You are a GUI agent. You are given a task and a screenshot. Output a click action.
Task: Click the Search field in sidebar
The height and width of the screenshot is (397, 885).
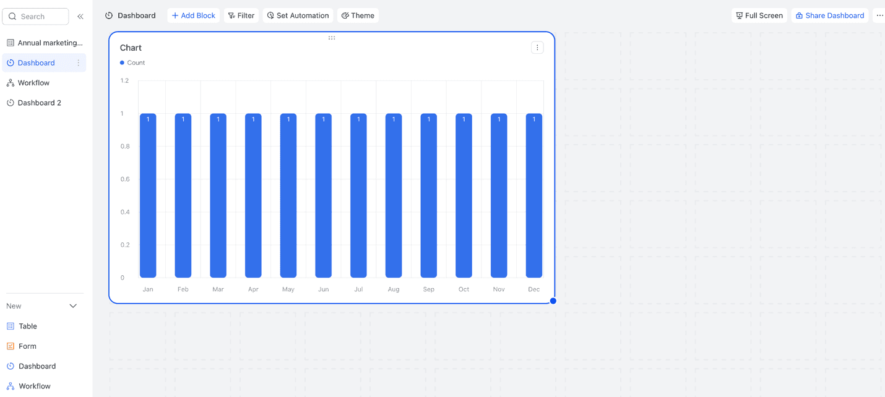pyautogui.click(x=36, y=17)
